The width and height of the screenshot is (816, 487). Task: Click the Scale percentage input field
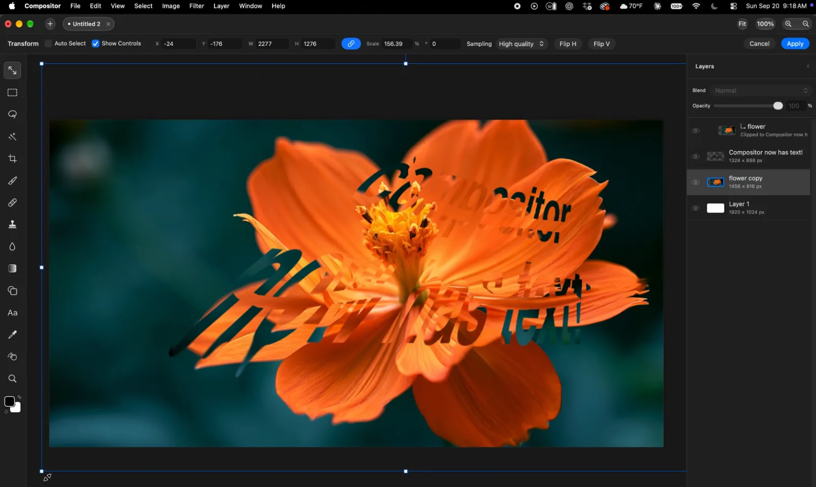click(397, 44)
